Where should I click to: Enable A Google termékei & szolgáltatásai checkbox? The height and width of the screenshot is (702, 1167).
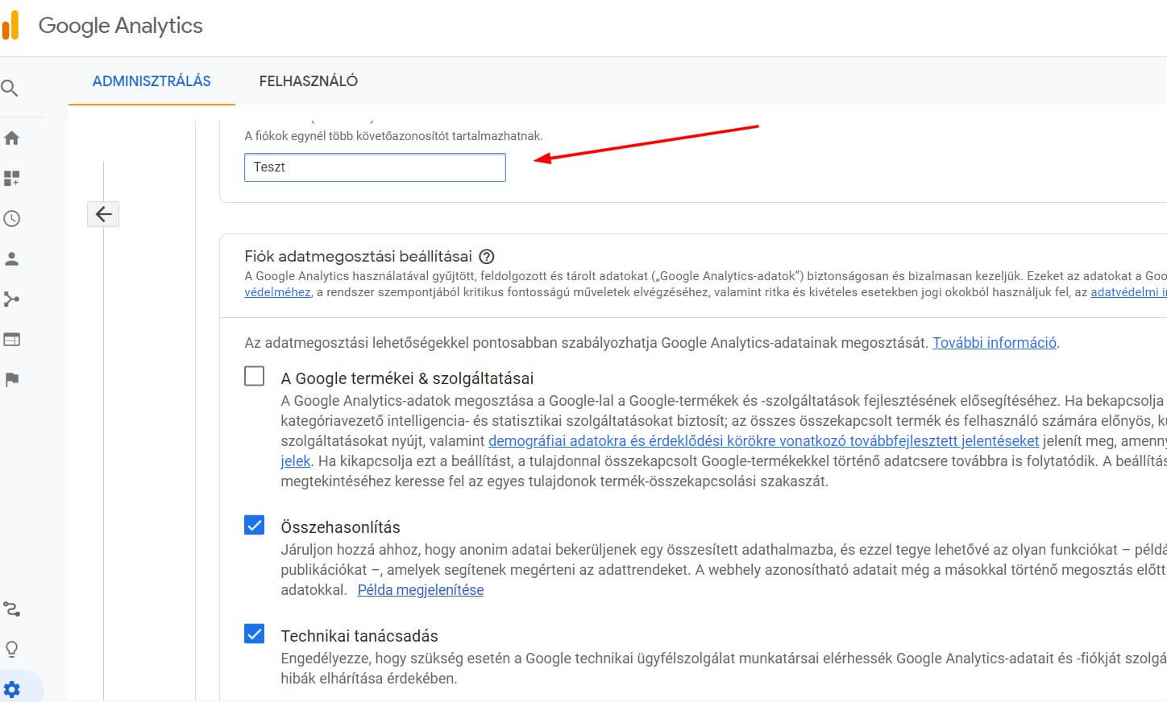(x=254, y=376)
